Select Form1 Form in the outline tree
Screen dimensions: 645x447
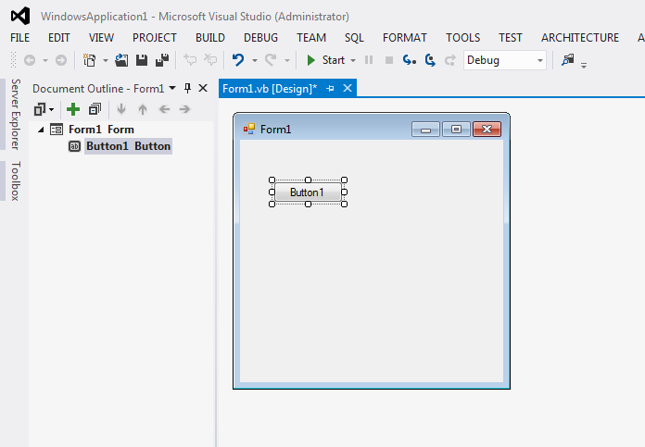[101, 130]
